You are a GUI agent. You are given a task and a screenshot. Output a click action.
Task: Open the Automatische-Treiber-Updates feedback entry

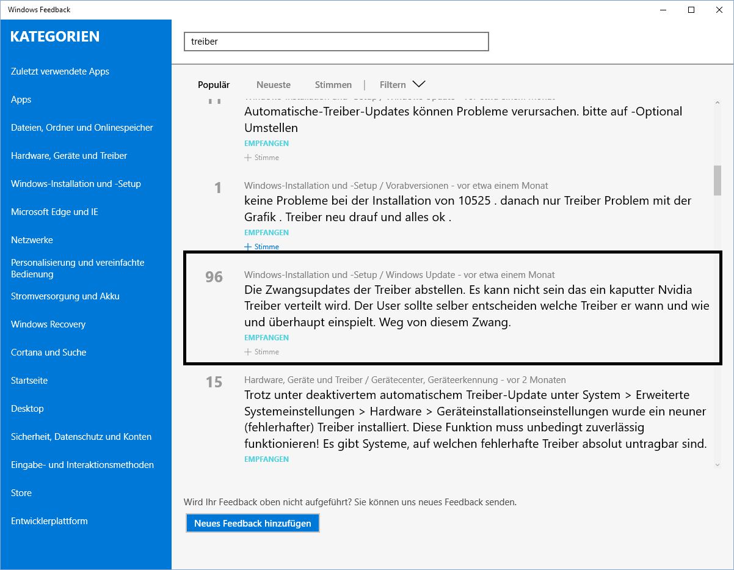pyautogui.click(x=463, y=120)
